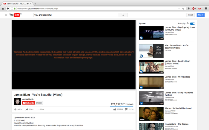Click Autoplay info icon
Viewport: 209px width, 130px height.
tap(188, 23)
